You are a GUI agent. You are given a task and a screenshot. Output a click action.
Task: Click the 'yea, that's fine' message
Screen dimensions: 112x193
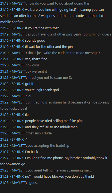pyautogui.click(x=36, y=59)
